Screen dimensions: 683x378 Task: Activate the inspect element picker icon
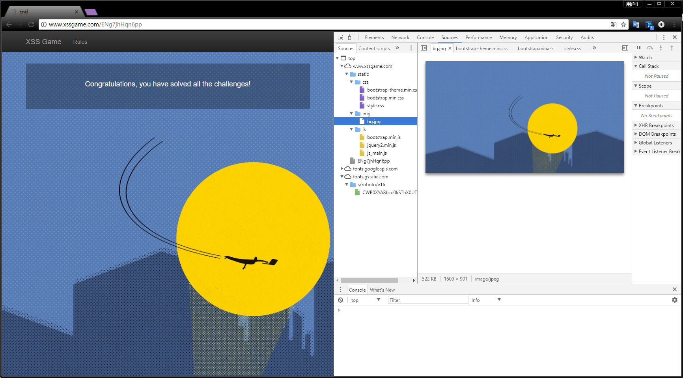[341, 37]
